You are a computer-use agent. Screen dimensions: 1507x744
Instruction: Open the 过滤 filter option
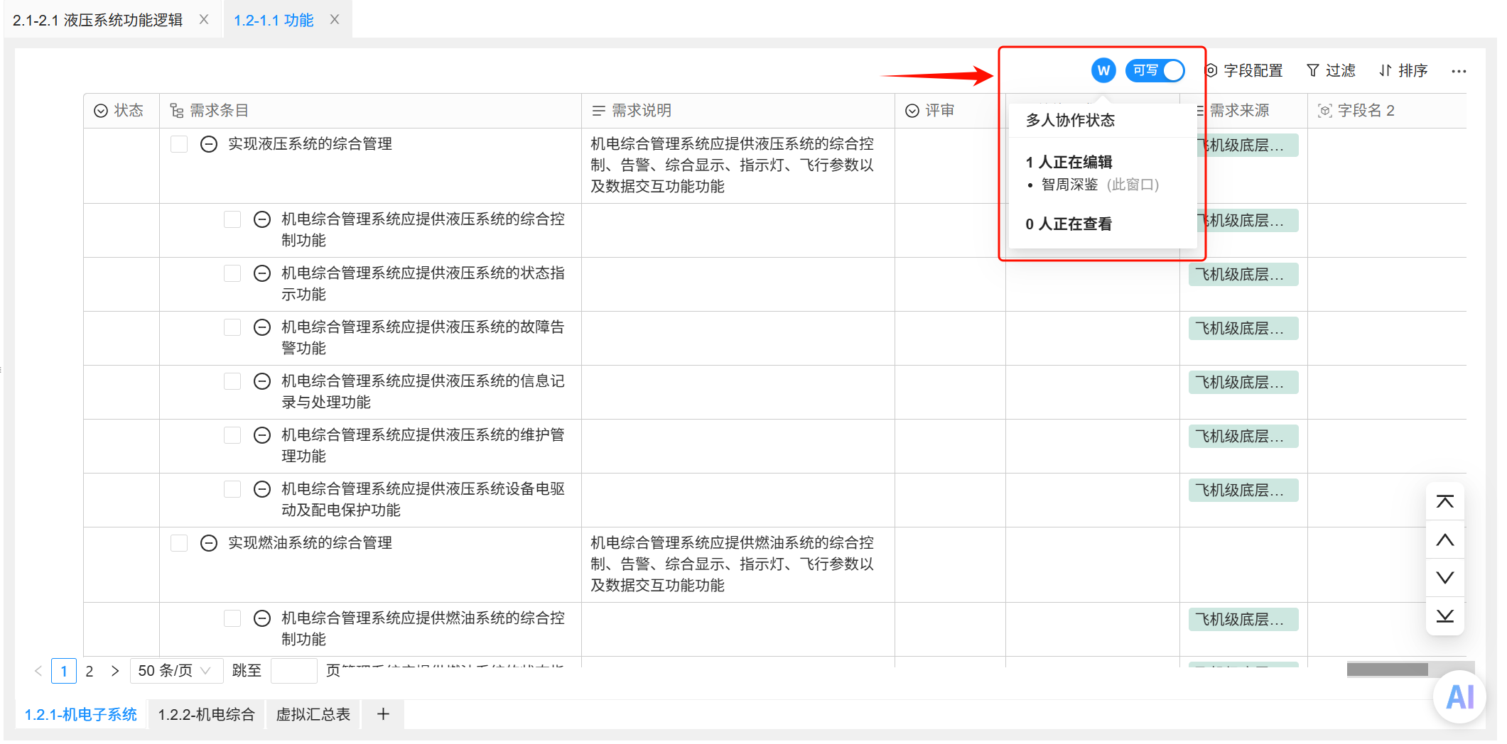click(x=1331, y=70)
